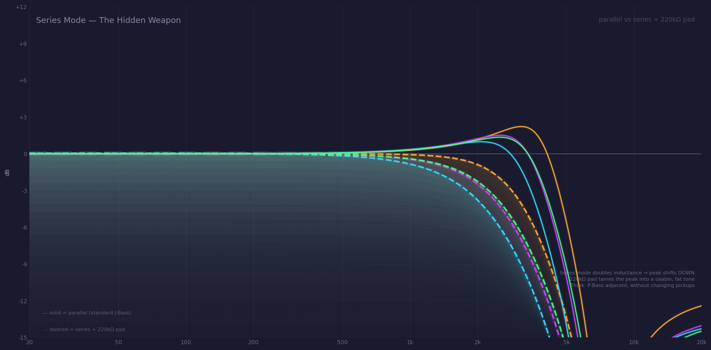
Task: Click the '100' frequency tick label
Action: (x=186, y=342)
